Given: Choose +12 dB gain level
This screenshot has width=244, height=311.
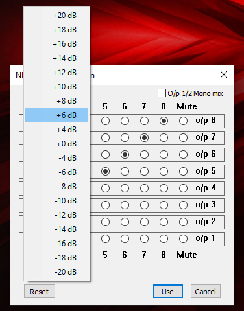Looking at the screenshot, I should tap(56, 73).
